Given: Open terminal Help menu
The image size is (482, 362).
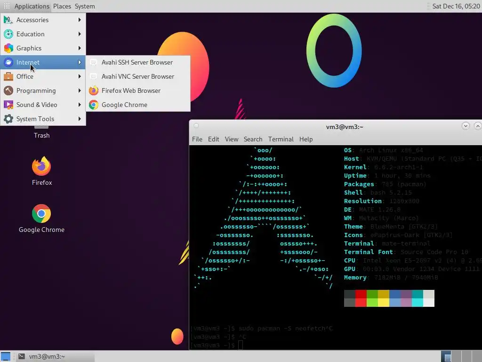Looking at the screenshot, I should [x=306, y=139].
